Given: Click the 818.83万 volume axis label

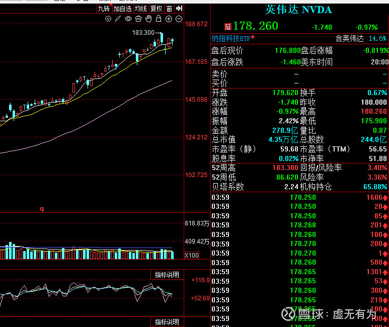Looking at the screenshot, I should (197, 223).
